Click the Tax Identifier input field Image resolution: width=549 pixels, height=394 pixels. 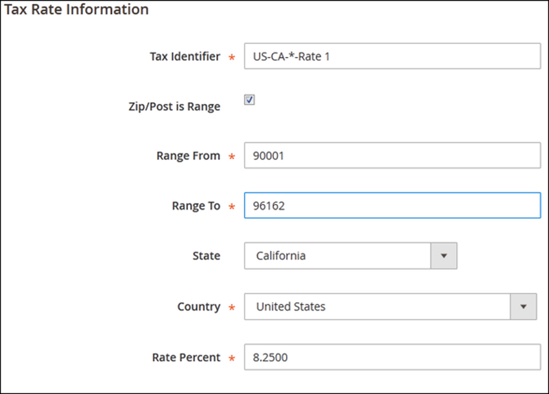392,56
